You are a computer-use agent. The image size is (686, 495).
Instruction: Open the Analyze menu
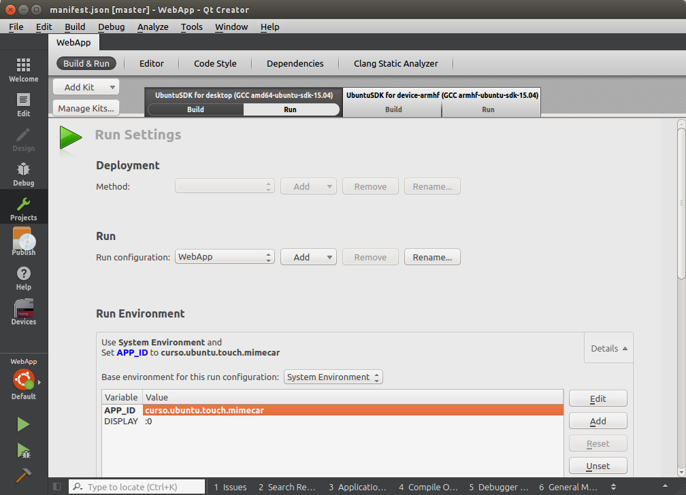tap(152, 27)
